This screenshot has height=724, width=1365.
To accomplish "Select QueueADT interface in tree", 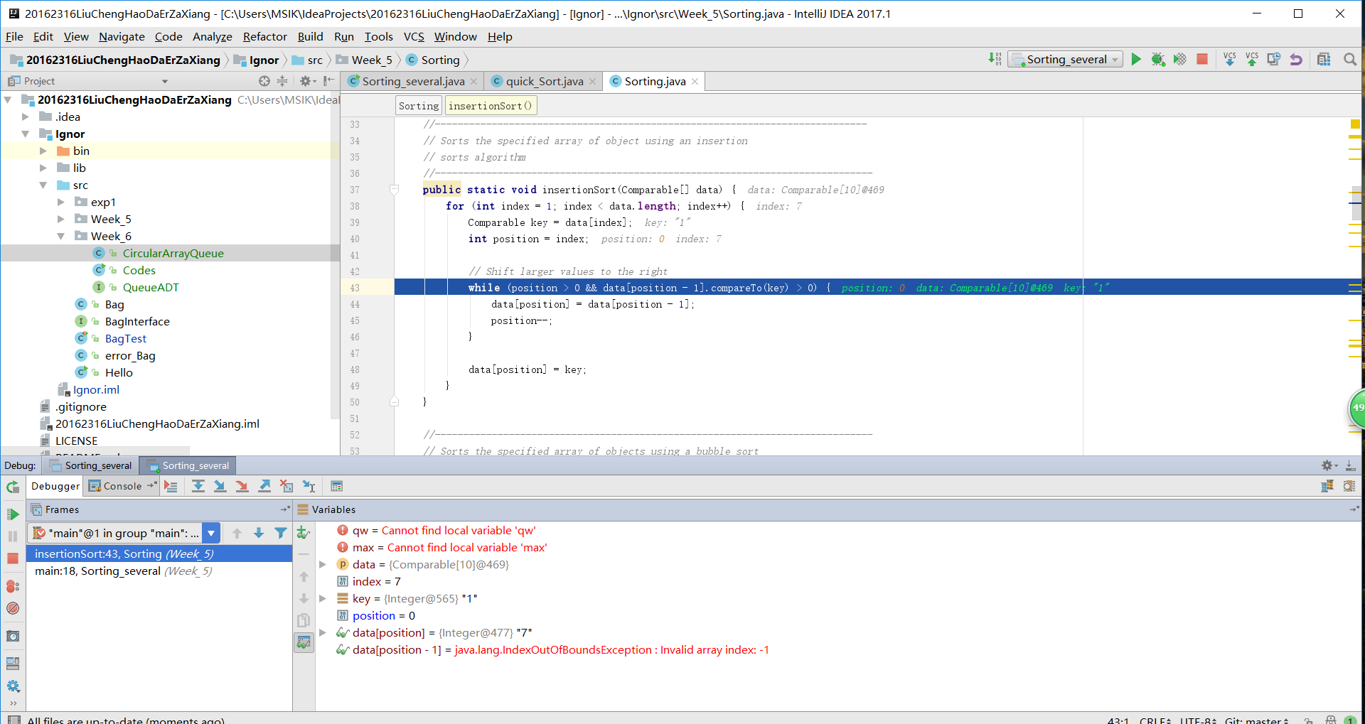I will [150, 287].
